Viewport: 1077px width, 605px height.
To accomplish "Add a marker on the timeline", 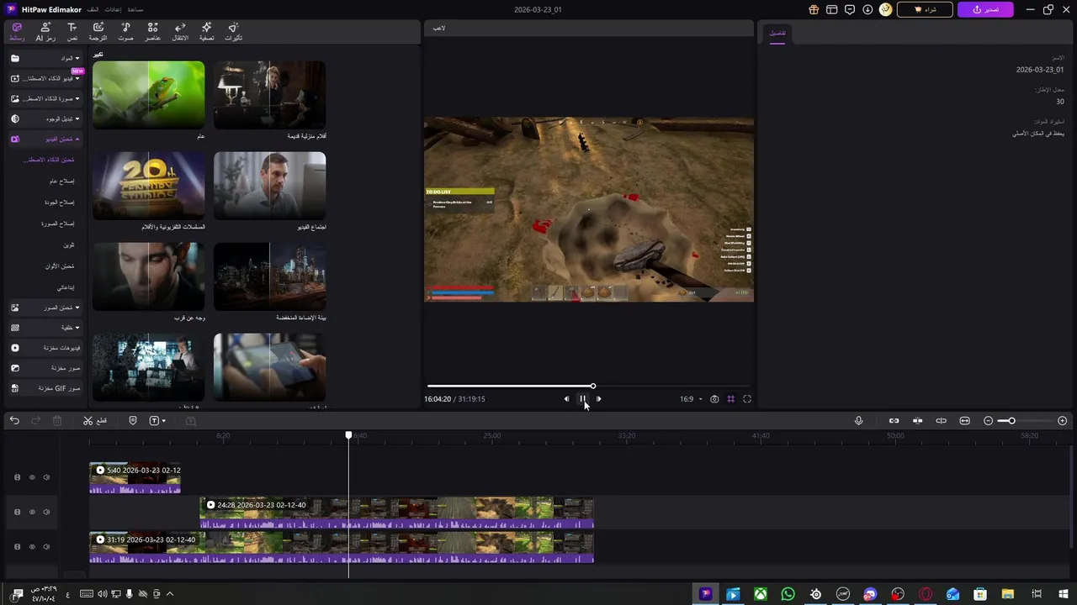I will pyautogui.click(x=133, y=420).
